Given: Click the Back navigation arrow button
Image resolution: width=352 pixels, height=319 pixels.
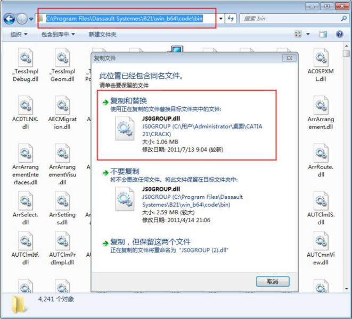Looking at the screenshot, I should tap(9, 19).
